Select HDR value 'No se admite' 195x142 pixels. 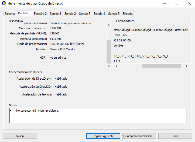tap(58, 58)
